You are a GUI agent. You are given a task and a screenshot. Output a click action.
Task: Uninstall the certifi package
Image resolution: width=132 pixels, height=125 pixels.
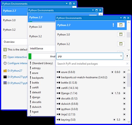pos(124,88)
